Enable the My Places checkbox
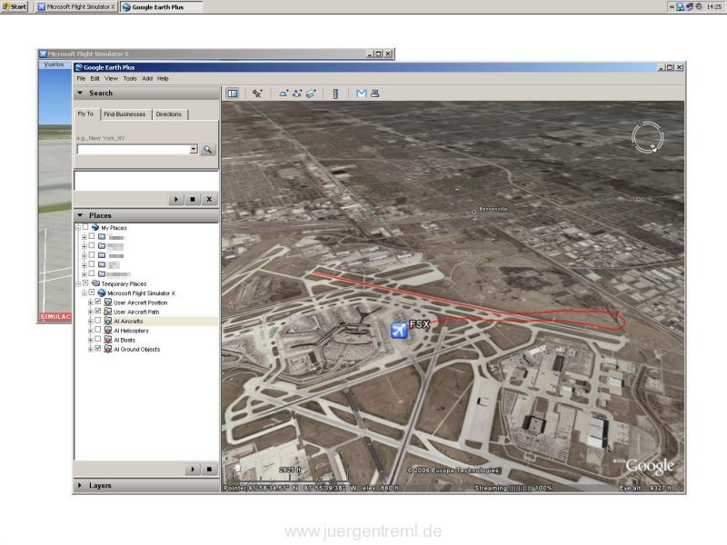Viewport: 727px width, 545px height. pyautogui.click(x=85, y=227)
